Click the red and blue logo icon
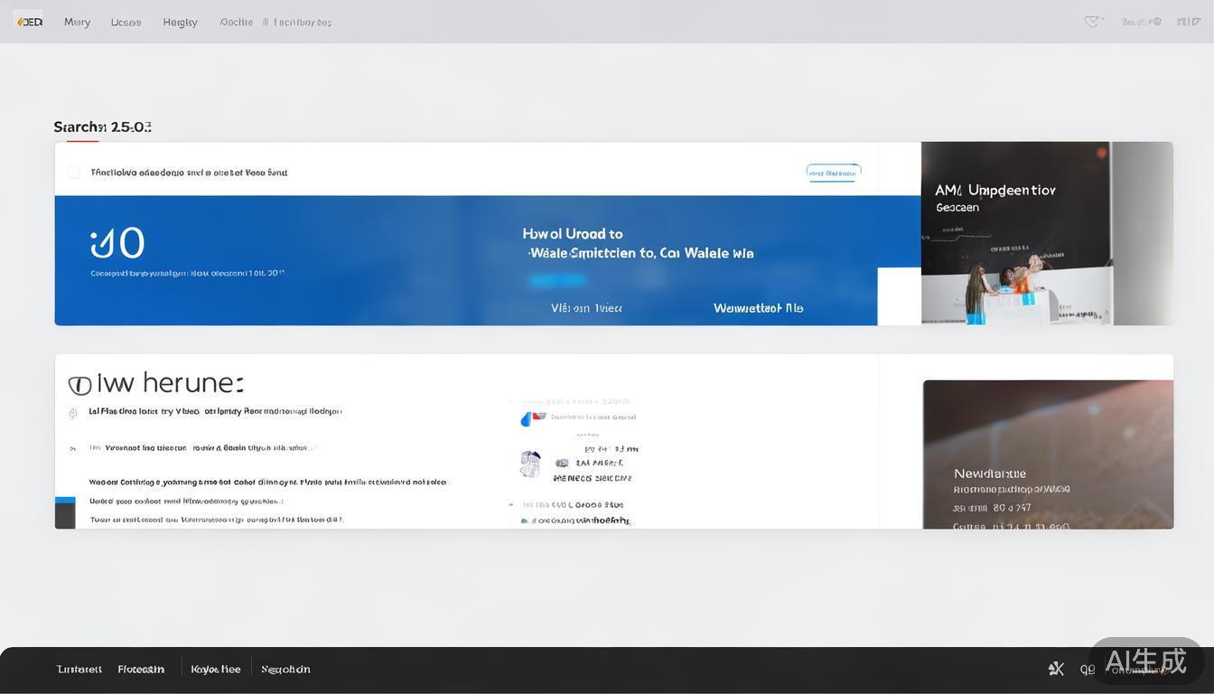This screenshot has width=1214, height=694. 533,418
